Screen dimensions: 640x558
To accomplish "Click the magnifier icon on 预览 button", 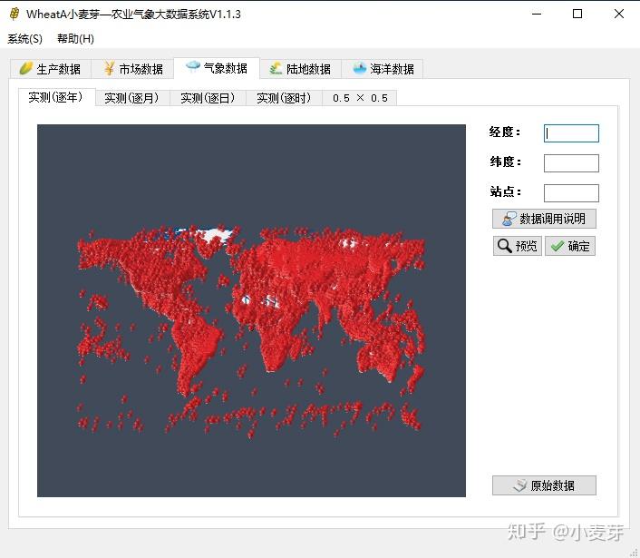I will (505, 246).
